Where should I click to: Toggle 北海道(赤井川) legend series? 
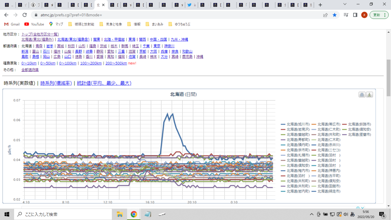pos(326,145)
